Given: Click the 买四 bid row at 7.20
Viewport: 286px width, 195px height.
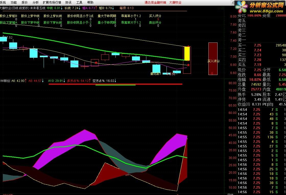Looking at the screenshot, I should tap(262, 60).
